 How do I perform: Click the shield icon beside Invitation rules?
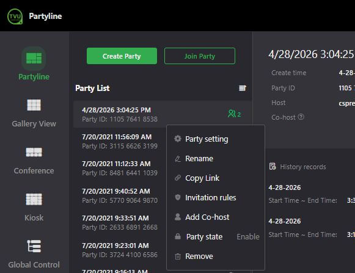click(178, 197)
